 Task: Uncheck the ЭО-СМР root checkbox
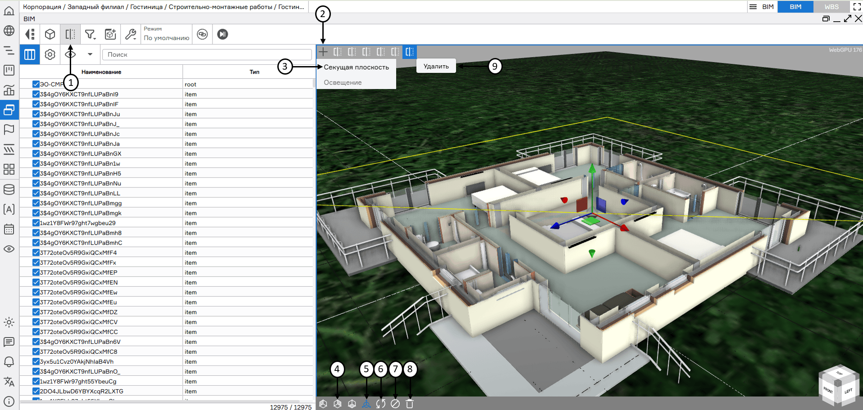[x=36, y=84]
